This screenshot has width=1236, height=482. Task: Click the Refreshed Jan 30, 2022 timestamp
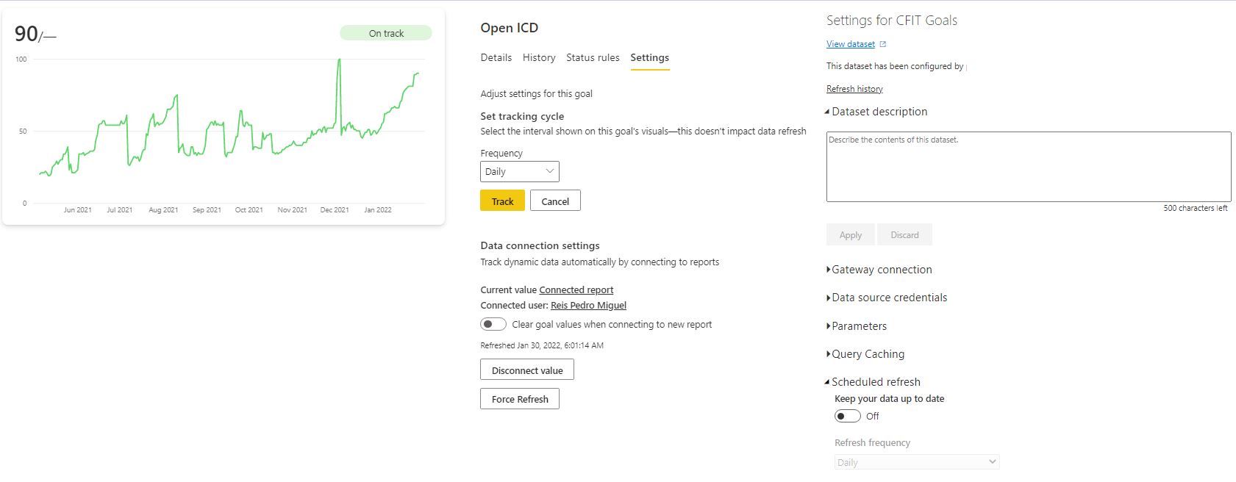click(x=542, y=345)
